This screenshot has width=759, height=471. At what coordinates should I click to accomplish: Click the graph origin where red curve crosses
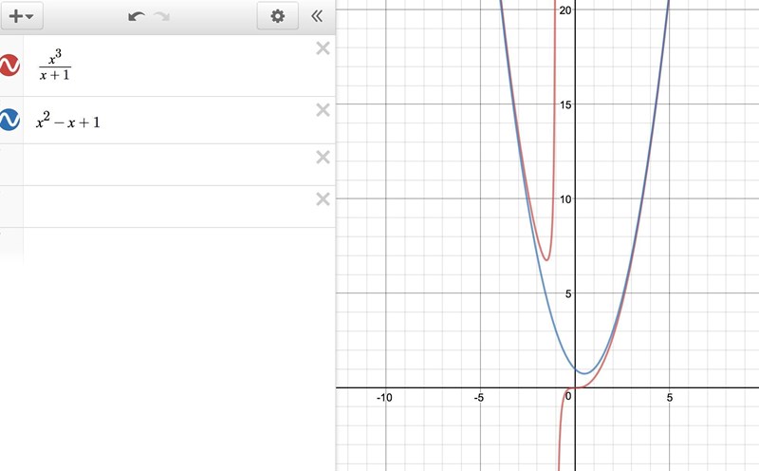(x=575, y=387)
